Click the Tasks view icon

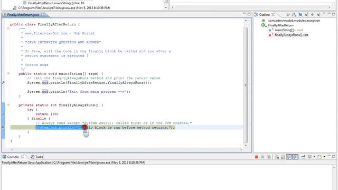pyautogui.click(x=32, y=157)
